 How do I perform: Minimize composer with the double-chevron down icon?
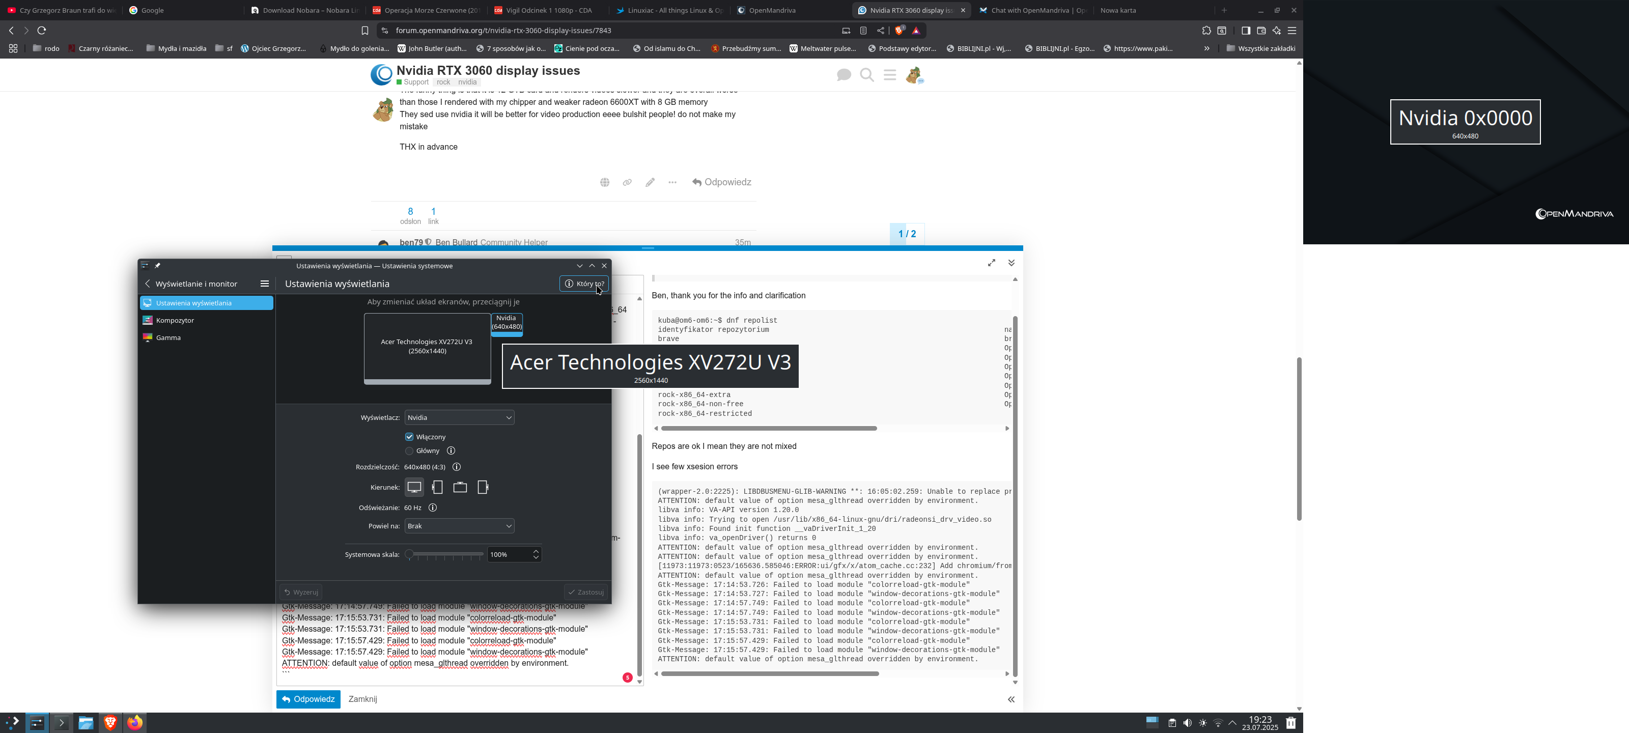point(1011,263)
